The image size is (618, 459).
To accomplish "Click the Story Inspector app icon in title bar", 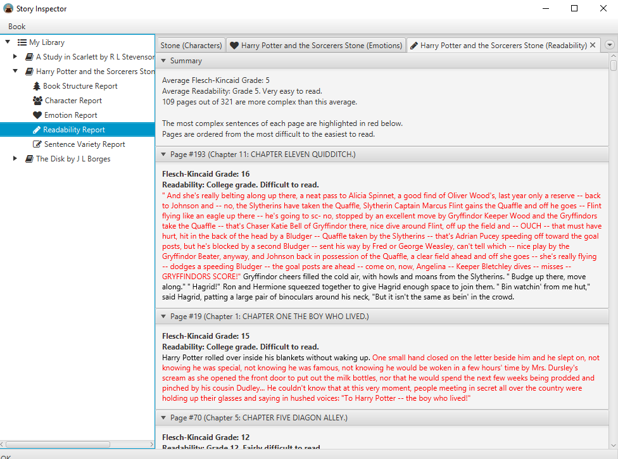I will coord(8,8).
